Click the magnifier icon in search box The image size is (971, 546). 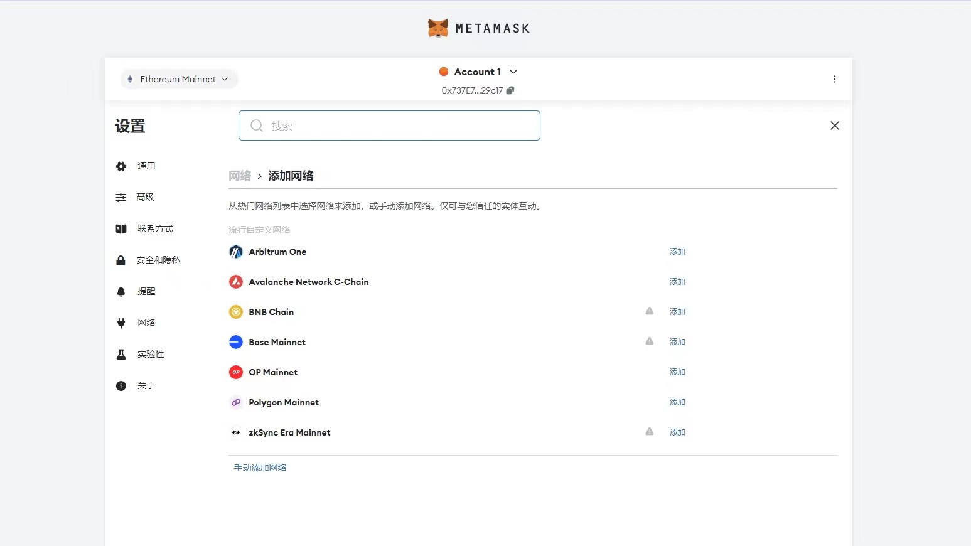pyautogui.click(x=257, y=126)
